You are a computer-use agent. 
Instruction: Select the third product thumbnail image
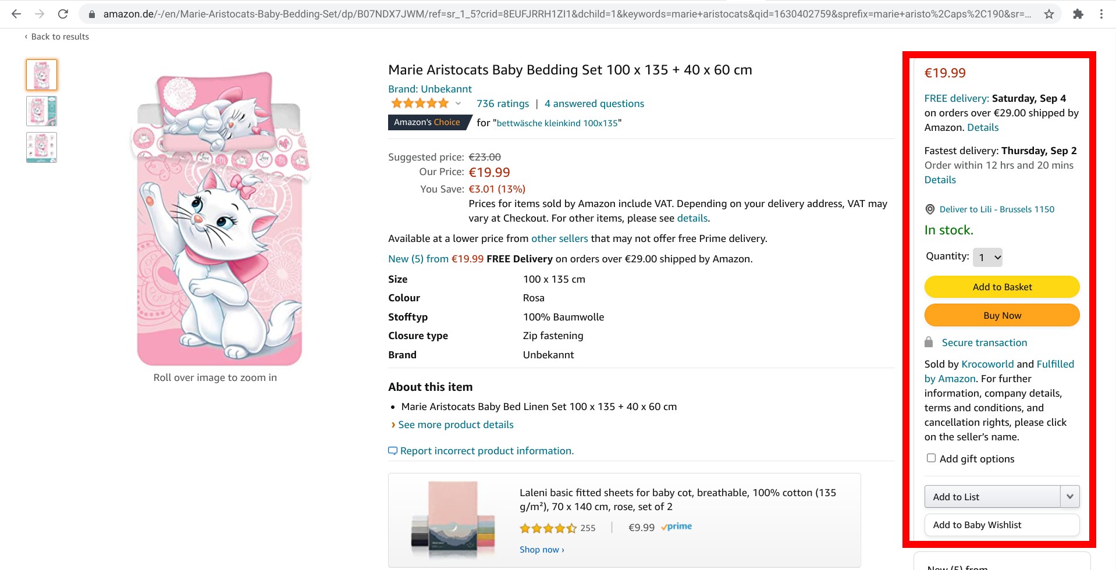(x=41, y=147)
